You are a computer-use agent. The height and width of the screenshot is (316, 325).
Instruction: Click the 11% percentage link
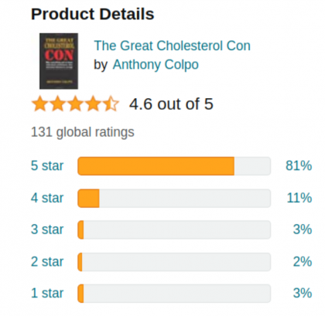click(299, 198)
